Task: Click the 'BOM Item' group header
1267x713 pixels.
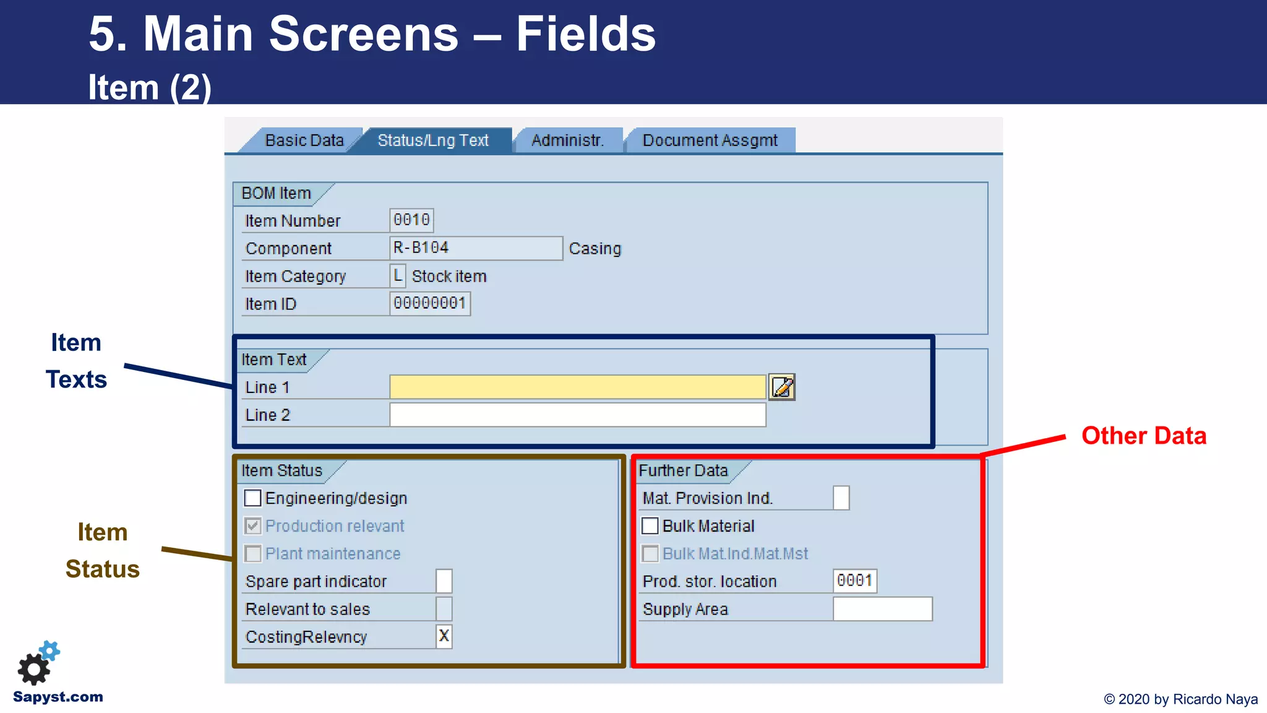Action: [276, 194]
